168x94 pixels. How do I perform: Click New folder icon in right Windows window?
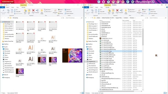pos(126,11)
